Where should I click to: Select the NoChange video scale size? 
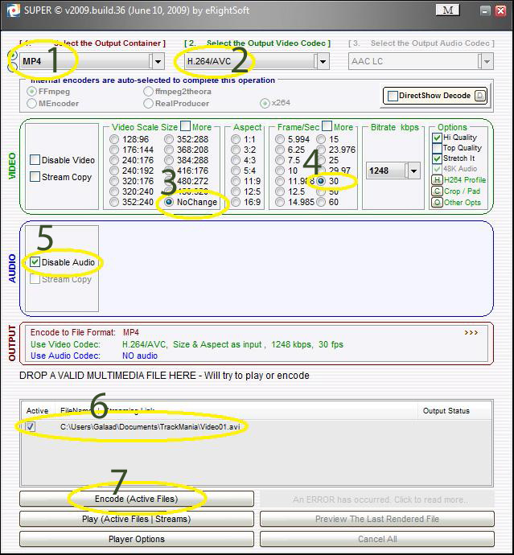point(169,202)
